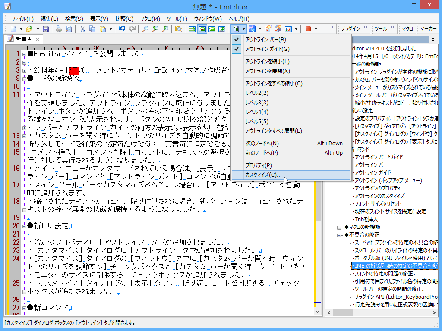Click the プラグイン toolbar label

[350, 29]
